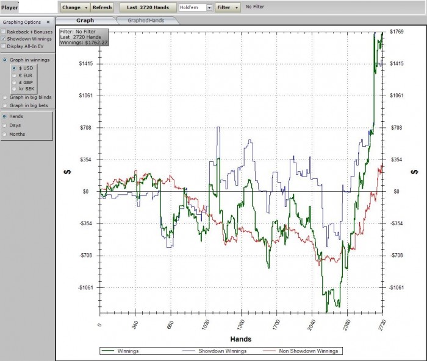Click the 340 x-axis tick label

click(x=135, y=325)
